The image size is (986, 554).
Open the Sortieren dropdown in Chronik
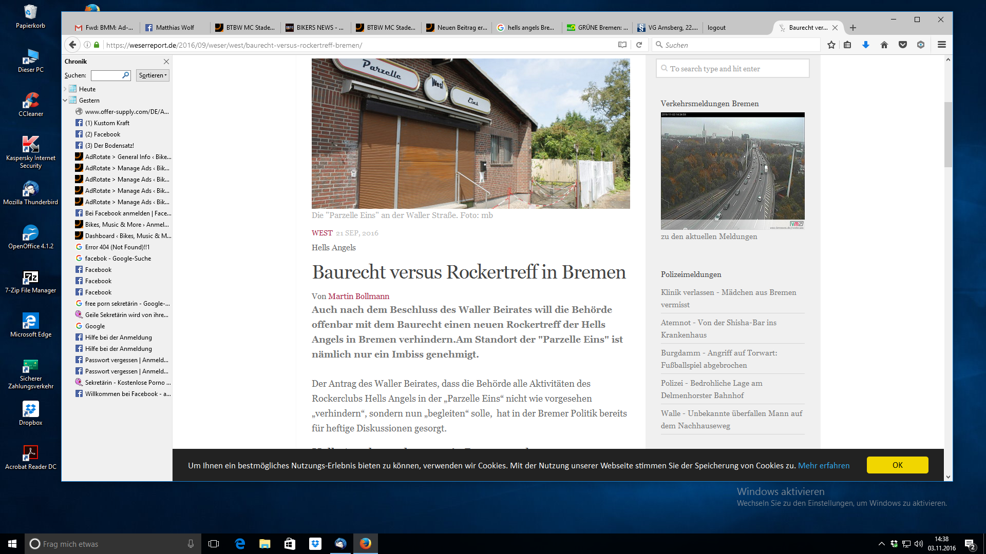pyautogui.click(x=153, y=75)
